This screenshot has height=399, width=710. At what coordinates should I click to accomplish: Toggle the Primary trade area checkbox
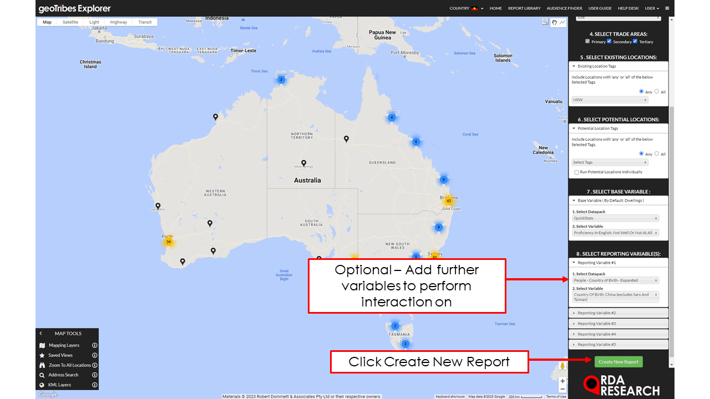588,42
